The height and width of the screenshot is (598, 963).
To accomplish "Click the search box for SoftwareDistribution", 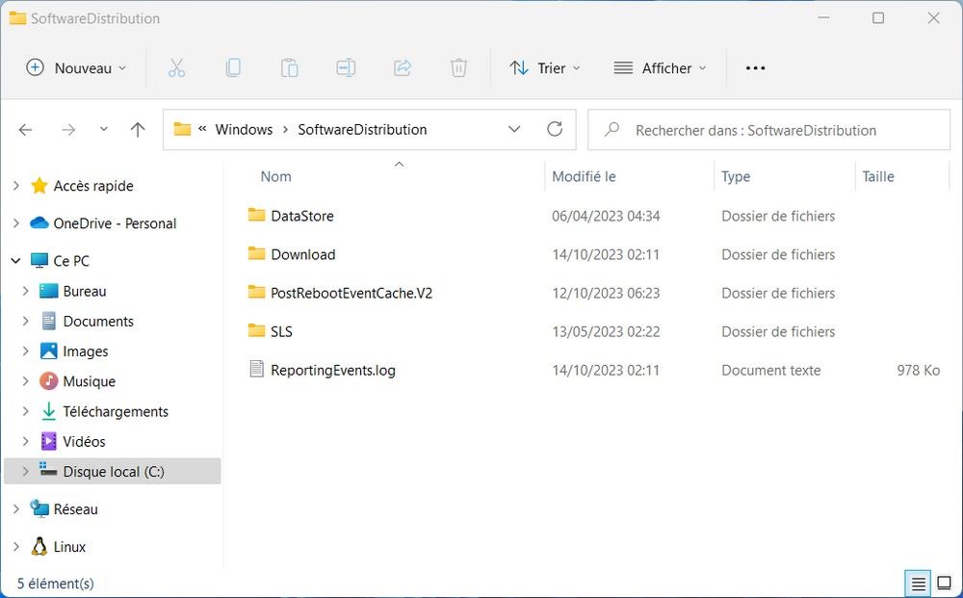I will point(768,130).
